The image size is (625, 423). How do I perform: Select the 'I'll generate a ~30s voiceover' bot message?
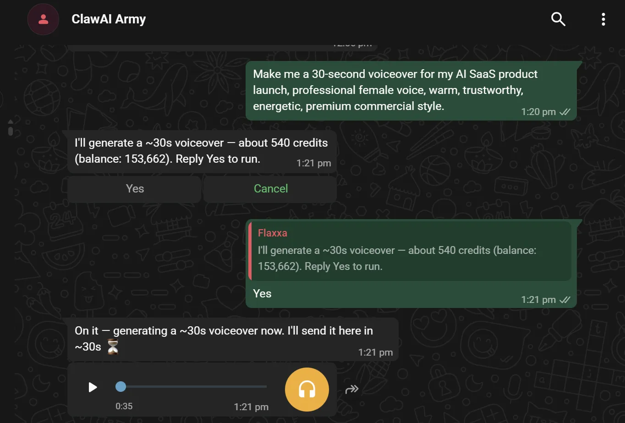202,151
